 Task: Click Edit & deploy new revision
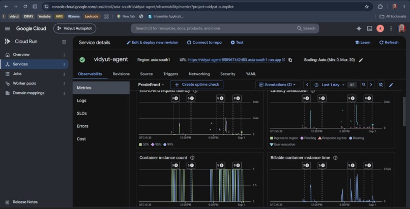tap(152, 43)
